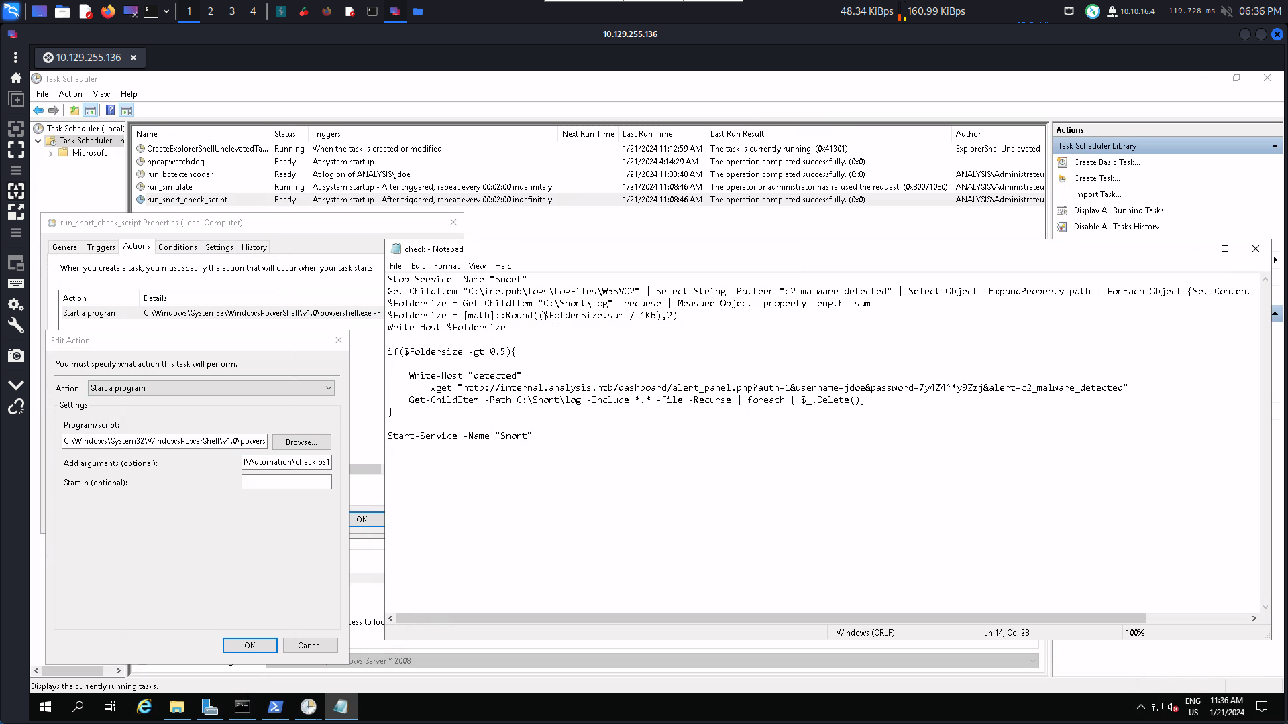This screenshot has height=724, width=1288.
Task: Click Import Task... in Actions pane
Action: (x=1097, y=194)
